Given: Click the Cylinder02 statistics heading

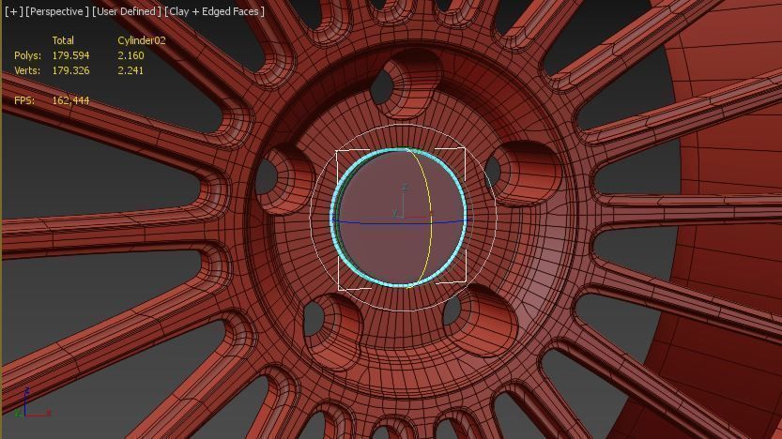Looking at the screenshot, I should click(141, 40).
